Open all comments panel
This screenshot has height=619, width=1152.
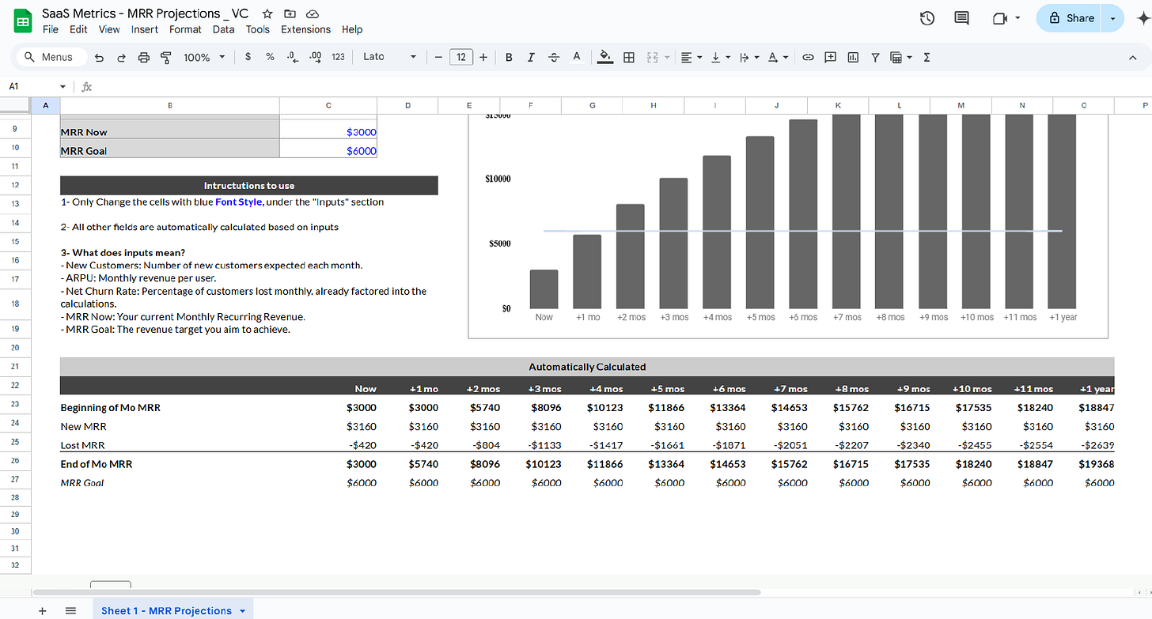pos(961,18)
